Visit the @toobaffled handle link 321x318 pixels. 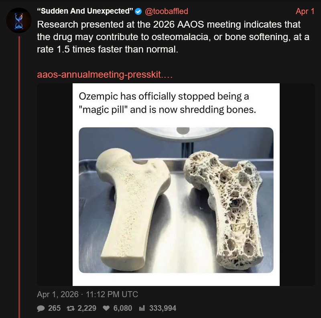click(166, 11)
